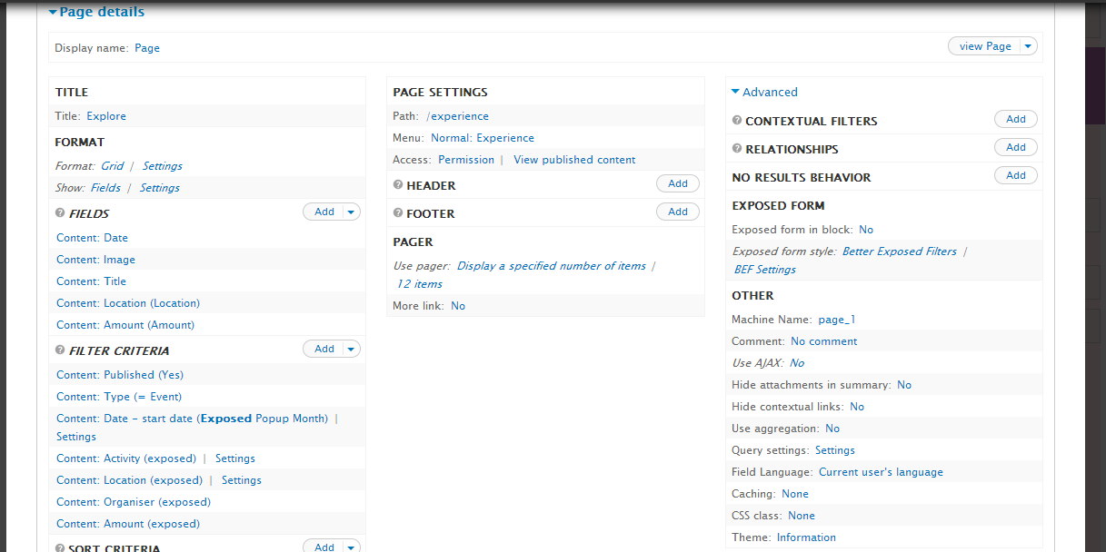Toggle Exposed form in block No
Image resolution: width=1106 pixels, height=552 pixels.
[x=866, y=230]
